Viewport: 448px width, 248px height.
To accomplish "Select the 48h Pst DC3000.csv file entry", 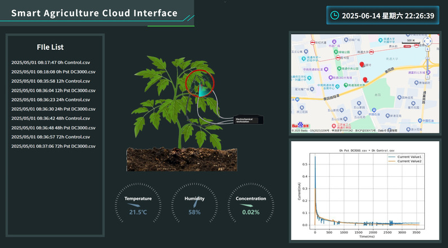I will pos(54,128).
